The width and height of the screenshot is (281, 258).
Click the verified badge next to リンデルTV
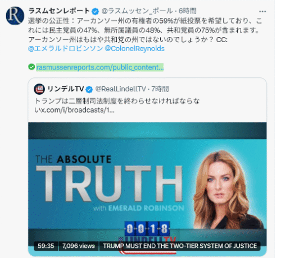pyautogui.click(x=89, y=89)
